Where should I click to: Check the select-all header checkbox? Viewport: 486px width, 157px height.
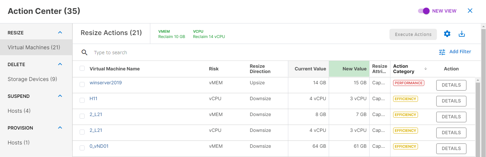82,68
